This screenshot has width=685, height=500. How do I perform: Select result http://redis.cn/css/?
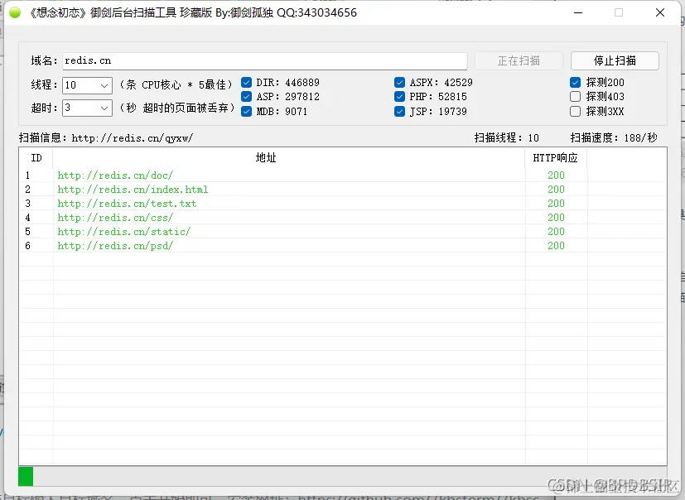pyautogui.click(x=115, y=218)
